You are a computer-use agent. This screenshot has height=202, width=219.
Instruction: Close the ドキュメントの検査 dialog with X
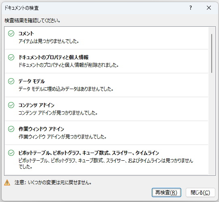pos(209,8)
